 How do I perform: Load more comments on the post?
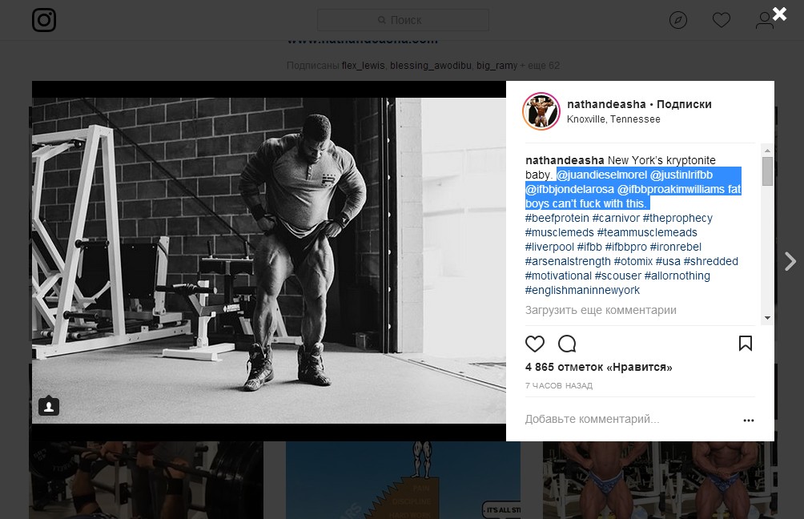click(x=600, y=309)
